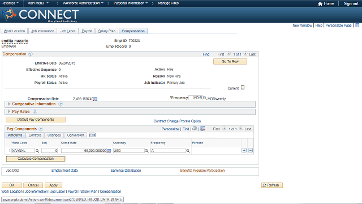The width and height of the screenshot is (362, 204).
Task: Click Comp Rate input field
Action: click(x=84, y=151)
